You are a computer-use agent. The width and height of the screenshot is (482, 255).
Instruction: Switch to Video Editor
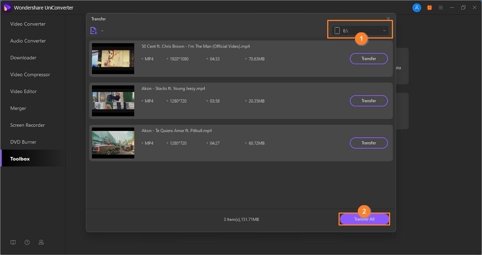click(x=23, y=92)
